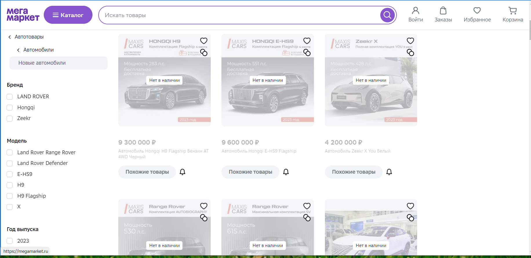The height and width of the screenshot is (258, 531).
Task: Tick the 2023 year checkbox
Action: [x=10, y=241]
